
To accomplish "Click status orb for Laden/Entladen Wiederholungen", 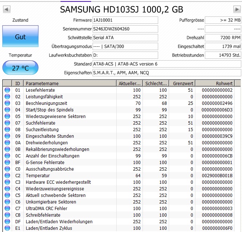I will point(7,221).
